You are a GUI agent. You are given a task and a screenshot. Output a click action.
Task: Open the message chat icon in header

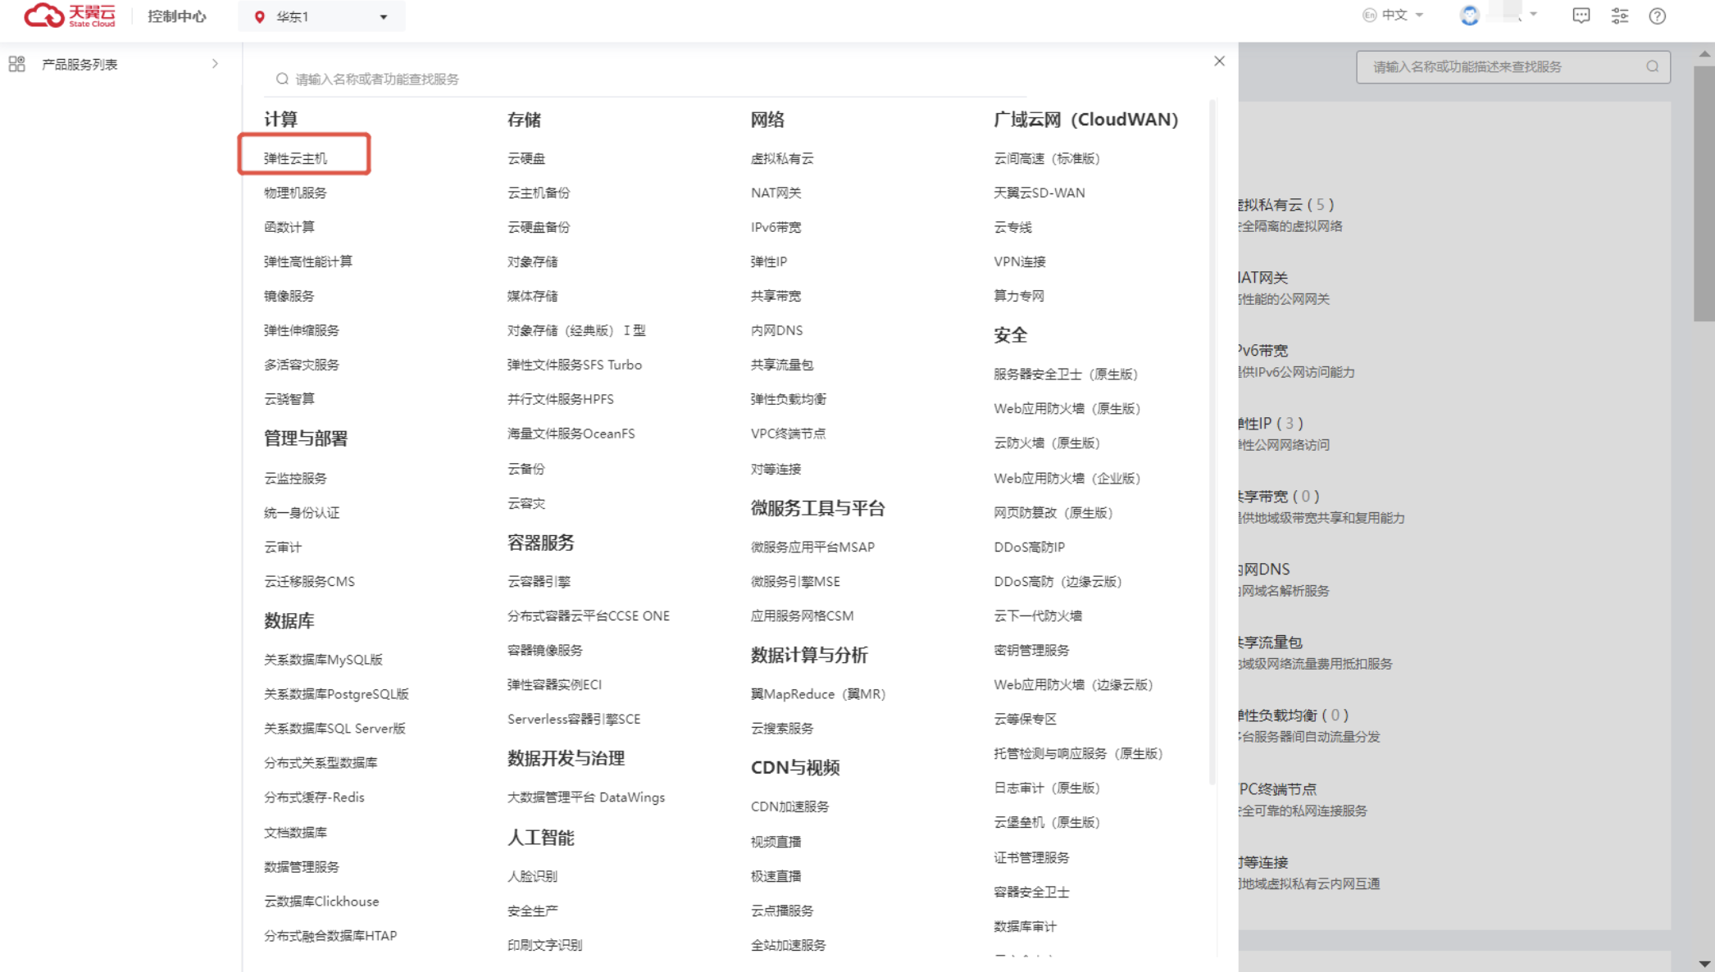[x=1581, y=16]
